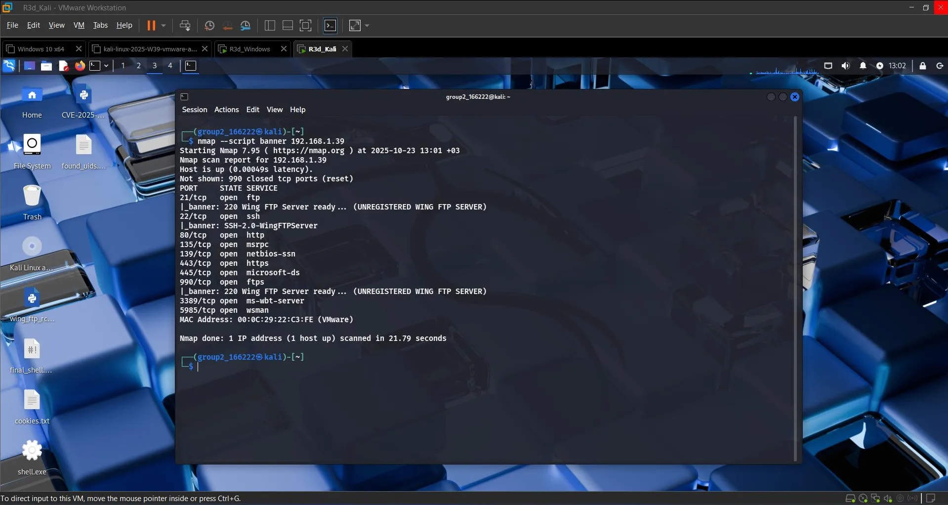Open the Session menu in terminal
948x505 pixels.
[195, 110]
